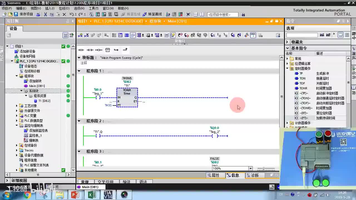This screenshot has height=200, width=356.
Task: Click the TONR timer block in network 1
Action: coord(127,97)
